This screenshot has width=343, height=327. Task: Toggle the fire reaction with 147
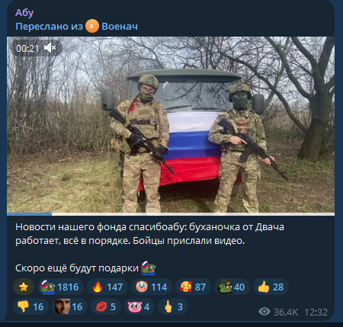[x=107, y=287]
